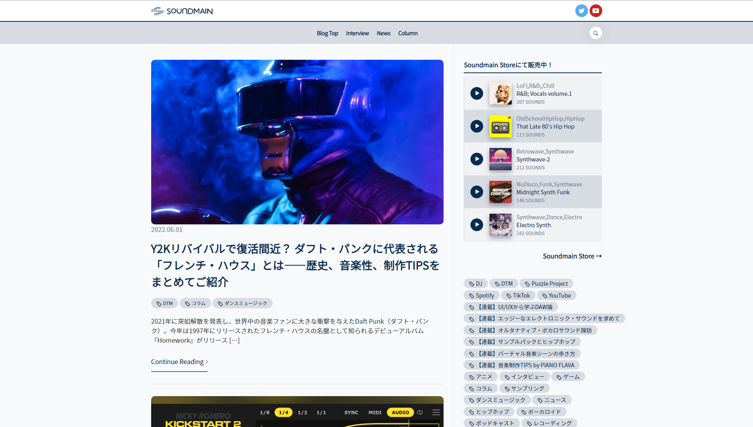Viewport: 753px width, 427px height.
Task: Filter by the サンプリング tag
Action: 525,388
